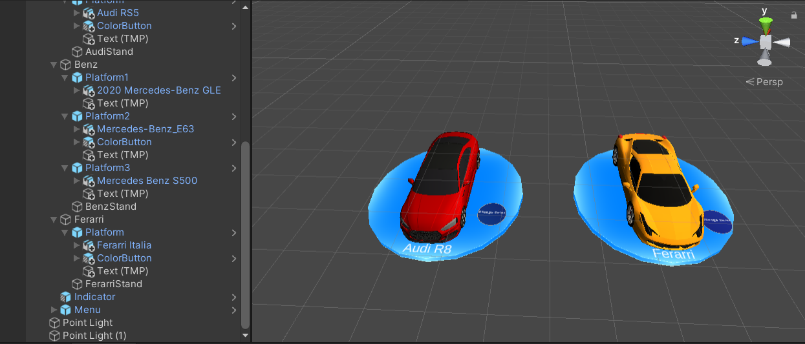The height and width of the screenshot is (344, 805).
Task: Select ColorButton under Ferarri Platform
Action: (x=124, y=258)
